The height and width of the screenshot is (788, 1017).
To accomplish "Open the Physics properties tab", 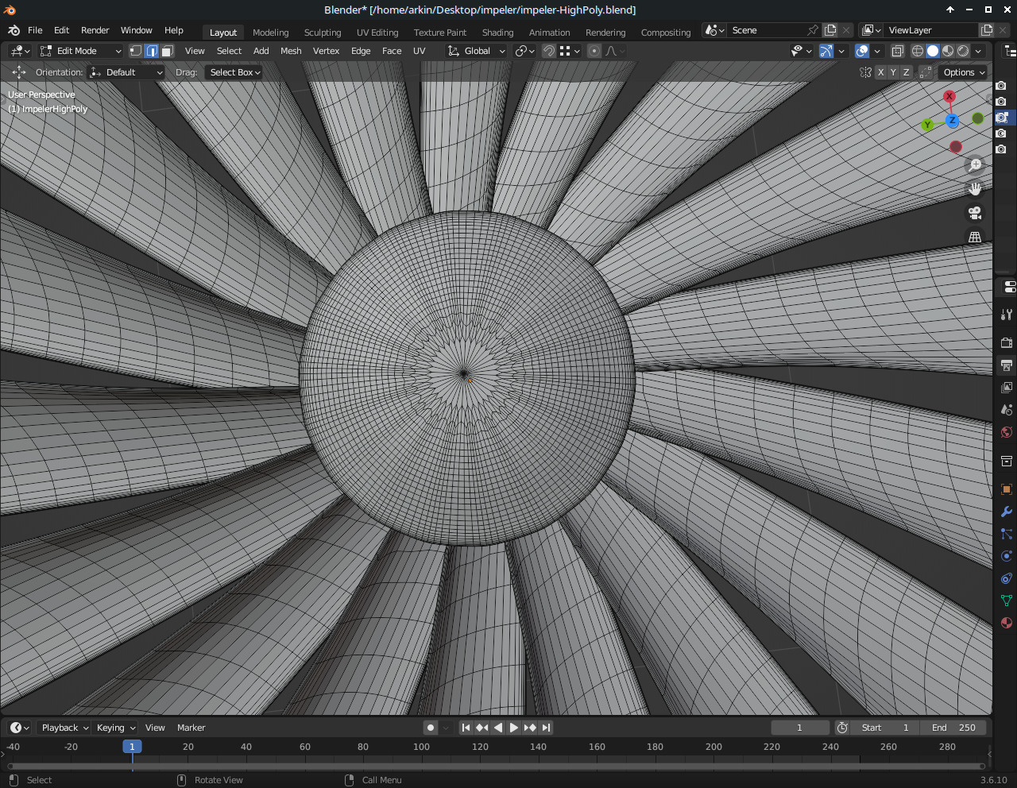I will point(1007,556).
